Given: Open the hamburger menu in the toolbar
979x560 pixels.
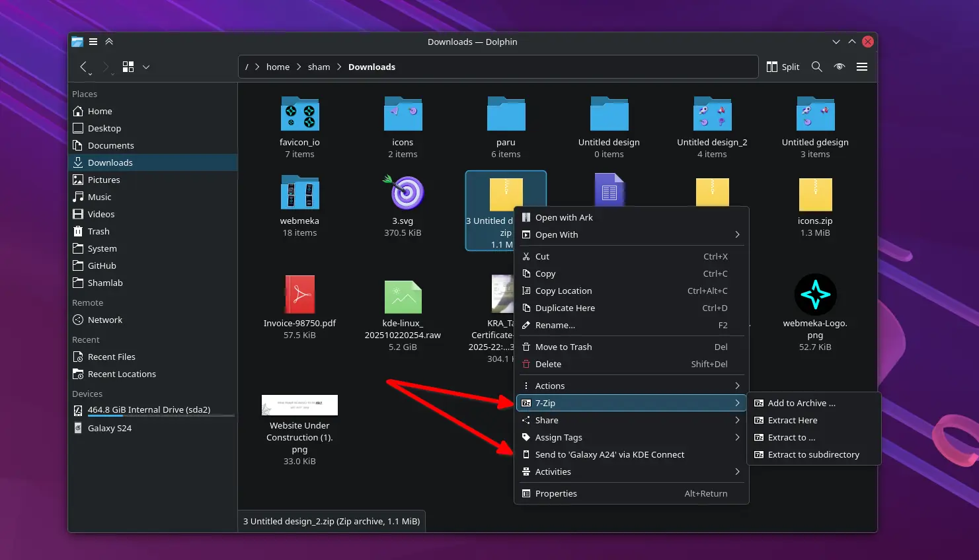Looking at the screenshot, I should [x=862, y=67].
